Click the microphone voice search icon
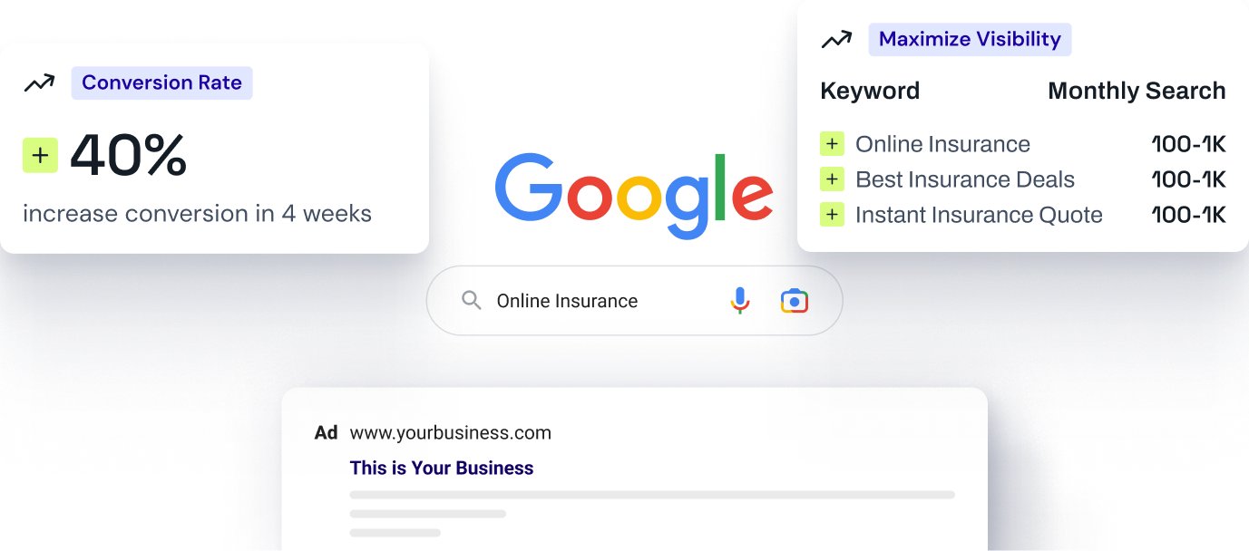This screenshot has width=1249, height=551. point(740,301)
